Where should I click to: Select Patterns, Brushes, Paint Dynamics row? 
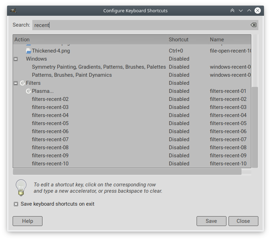(x=132, y=75)
